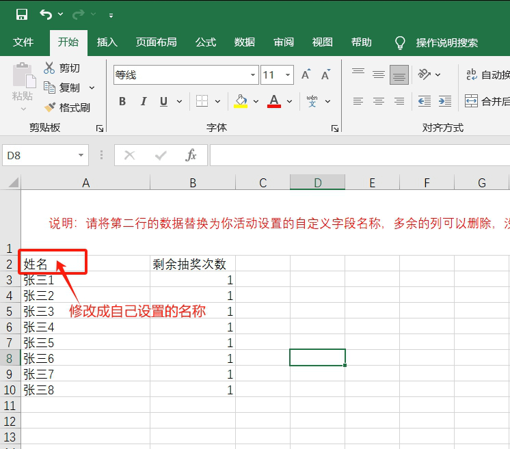Viewport: 510px width, 449px height.
Task: Toggle Align Right
Action: [399, 101]
